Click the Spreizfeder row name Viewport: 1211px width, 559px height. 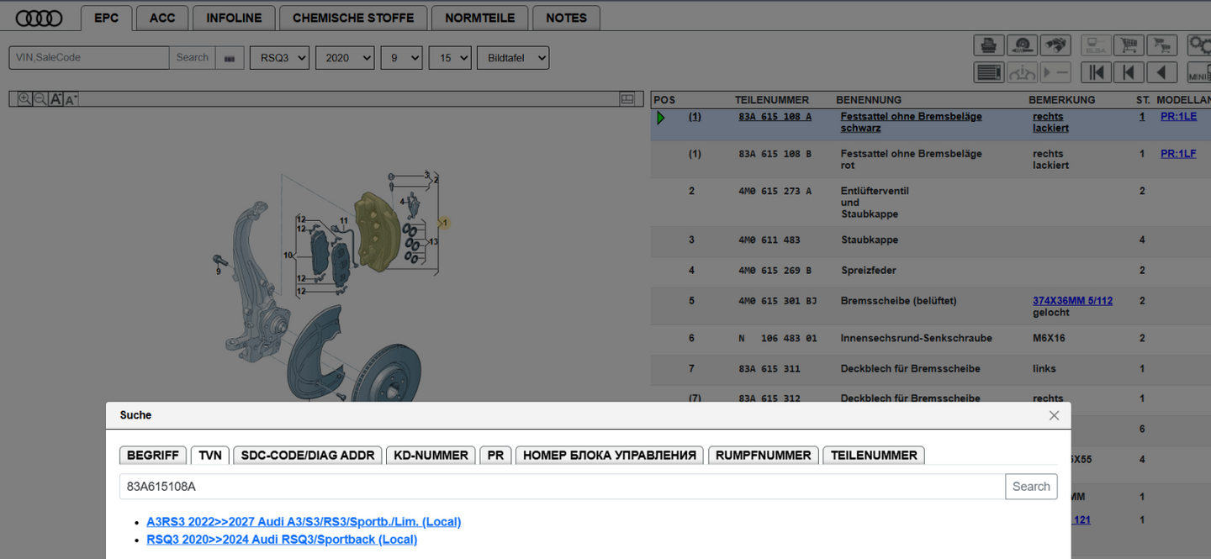(868, 271)
